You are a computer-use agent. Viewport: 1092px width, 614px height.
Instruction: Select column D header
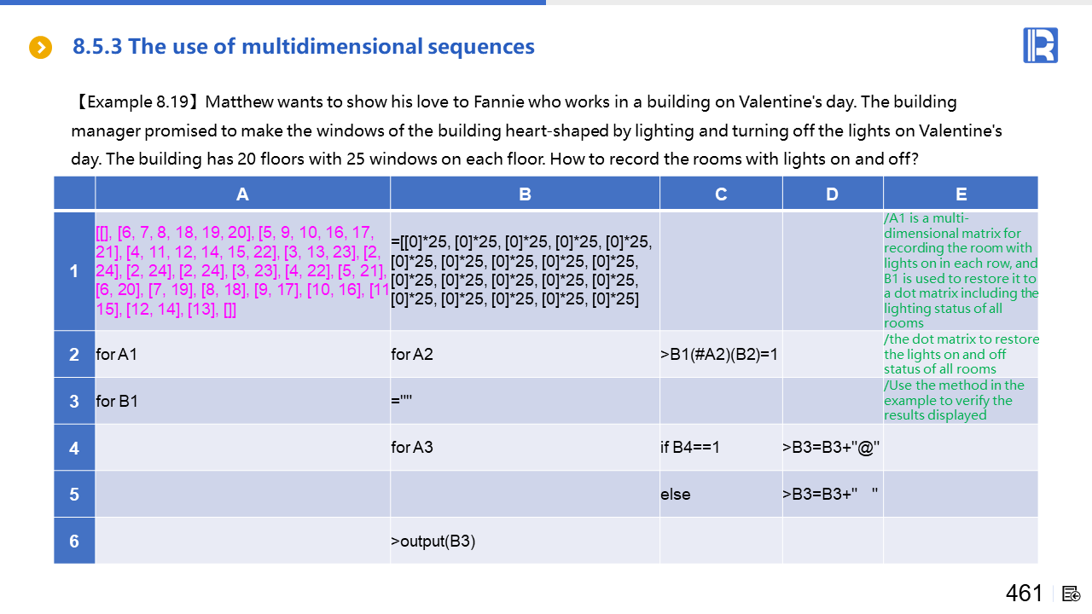pyautogui.click(x=833, y=194)
